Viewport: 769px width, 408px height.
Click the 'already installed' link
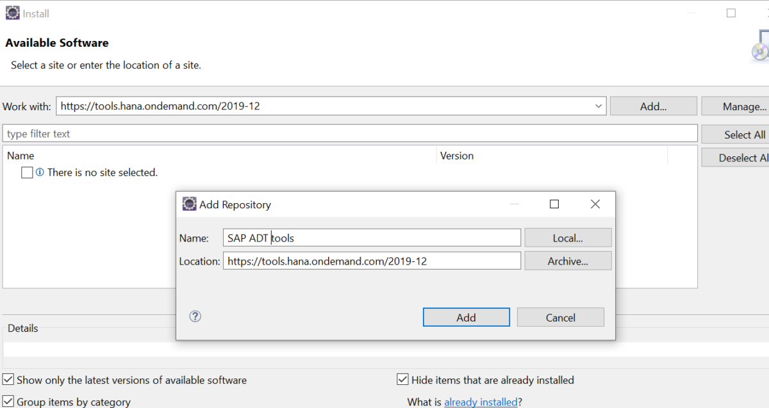point(481,402)
